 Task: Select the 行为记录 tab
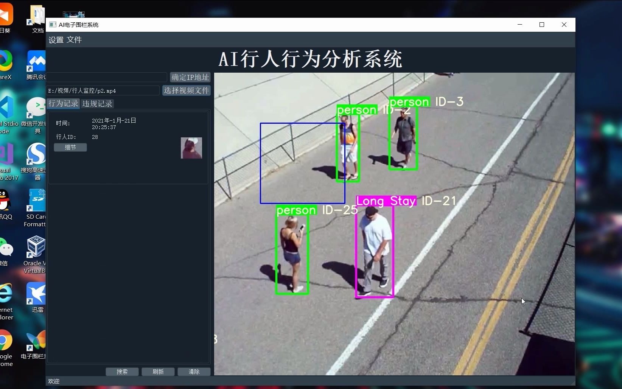pyautogui.click(x=63, y=103)
